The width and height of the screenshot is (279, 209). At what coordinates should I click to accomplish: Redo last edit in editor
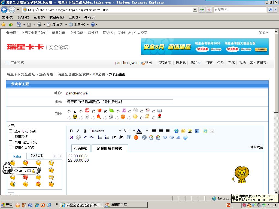tap(92, 137)
